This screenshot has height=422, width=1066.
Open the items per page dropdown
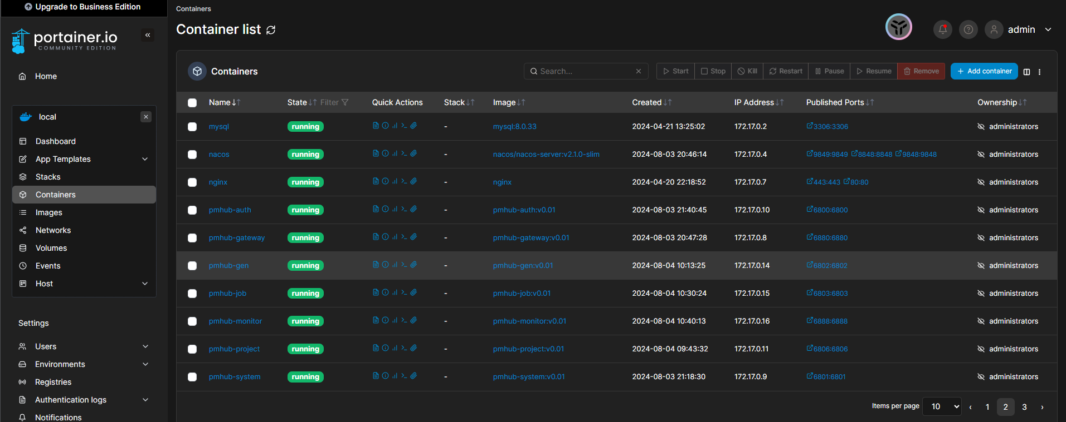[942, 406]
